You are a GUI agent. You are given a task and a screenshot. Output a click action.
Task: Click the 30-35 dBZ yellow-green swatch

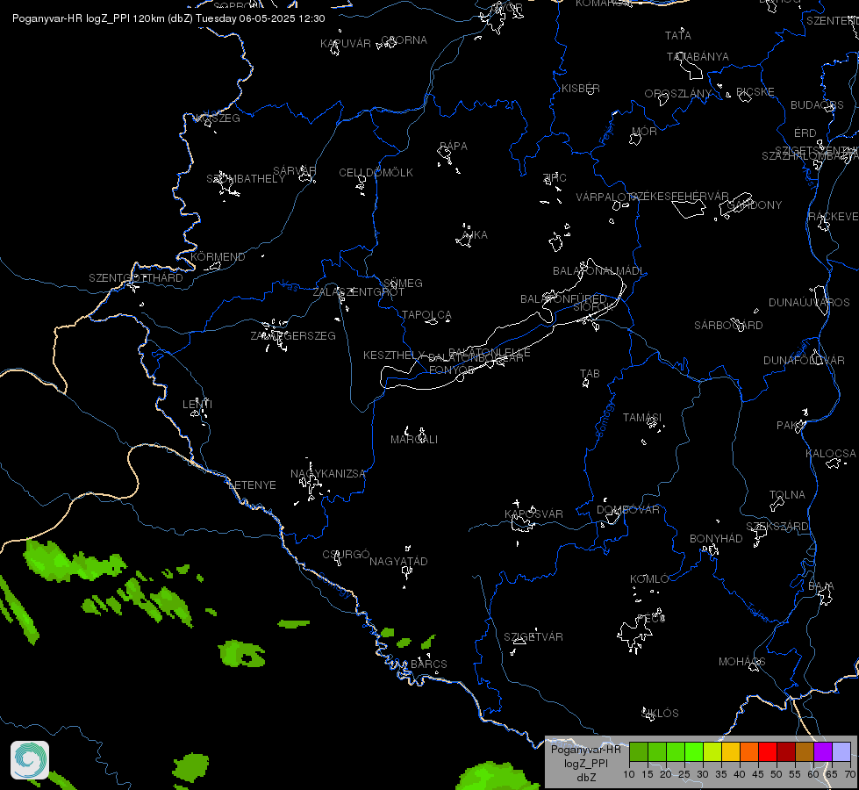[712, 751]
